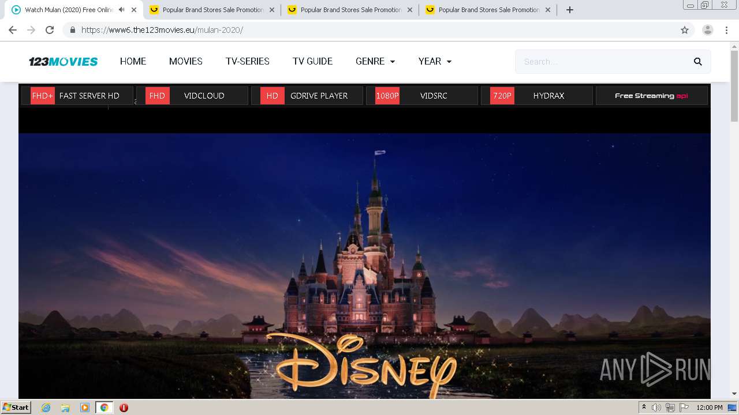Click the browser forward arrow
739x415 pixels.
click(x=31, y=30)
